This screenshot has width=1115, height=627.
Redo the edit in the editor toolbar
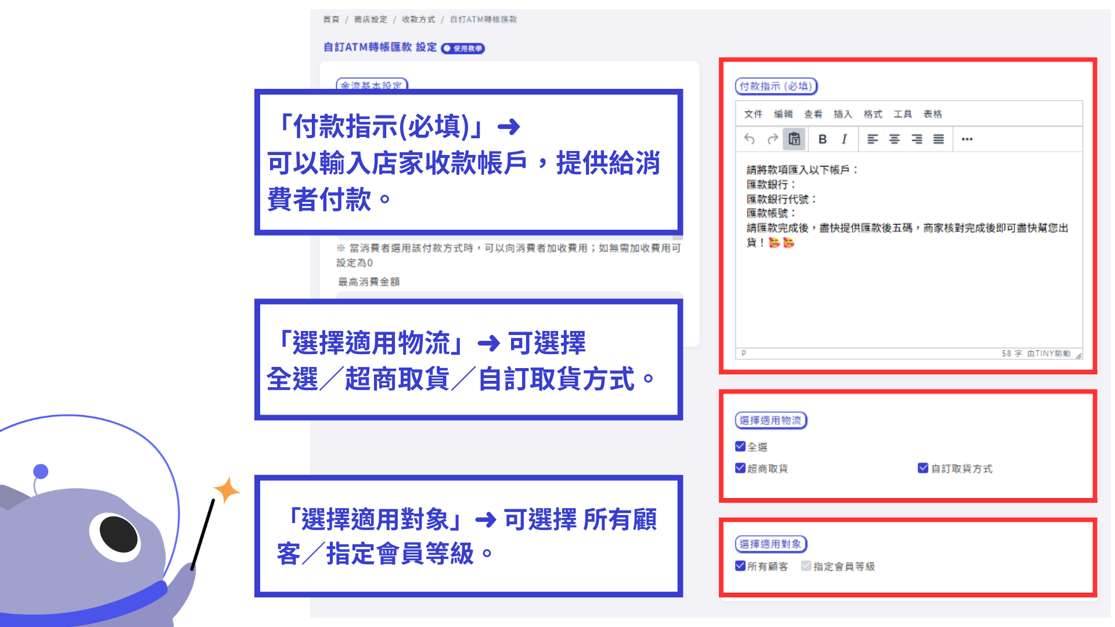point(772,139)
